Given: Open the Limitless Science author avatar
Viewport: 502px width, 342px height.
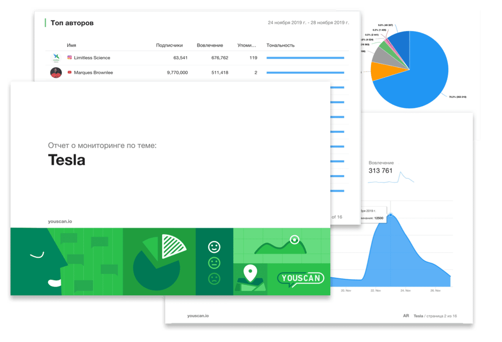Looking at the screenshot, I should tap(56, 58).
